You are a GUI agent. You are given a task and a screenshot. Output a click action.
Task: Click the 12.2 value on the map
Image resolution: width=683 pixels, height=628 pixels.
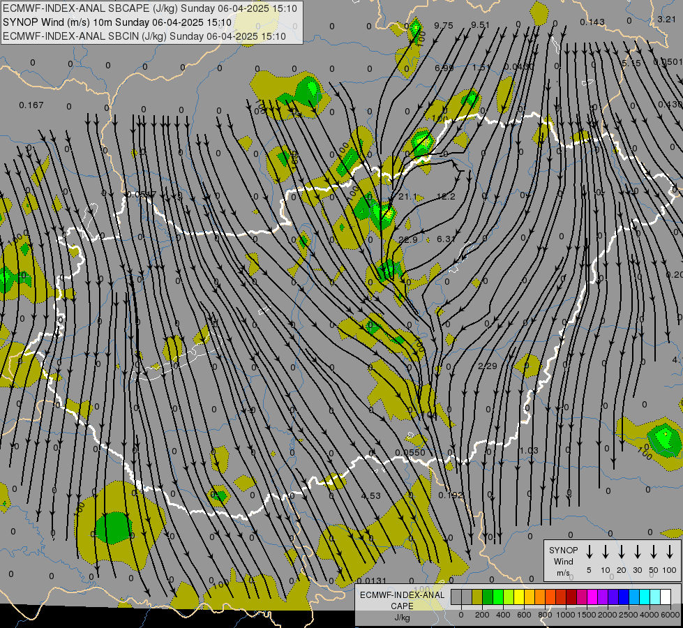[x=446, y=197]
